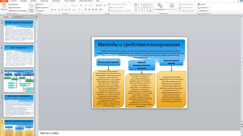Viewport: 243px width, 136px height.
Task: Select oval shape in shapes gallery
Action: click(147, 5)
